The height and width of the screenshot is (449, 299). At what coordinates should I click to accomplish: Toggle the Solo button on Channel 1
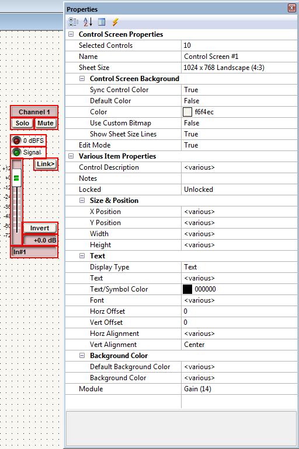(x=22, y=124)
